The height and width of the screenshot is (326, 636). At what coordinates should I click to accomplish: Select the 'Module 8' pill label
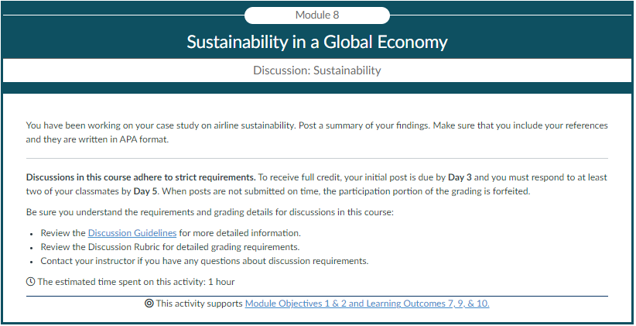317,15
